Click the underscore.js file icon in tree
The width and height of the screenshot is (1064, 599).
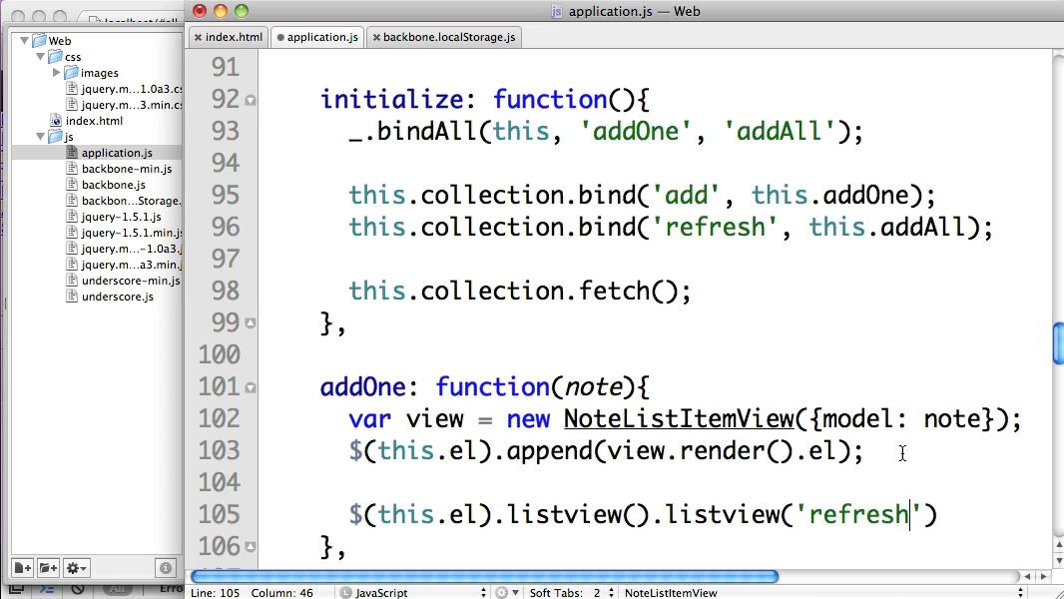[x=72, y=297]
